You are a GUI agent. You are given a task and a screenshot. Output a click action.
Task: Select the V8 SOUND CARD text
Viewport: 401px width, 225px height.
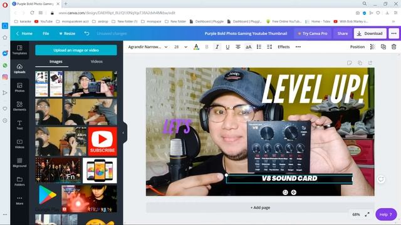click(289, 178)
